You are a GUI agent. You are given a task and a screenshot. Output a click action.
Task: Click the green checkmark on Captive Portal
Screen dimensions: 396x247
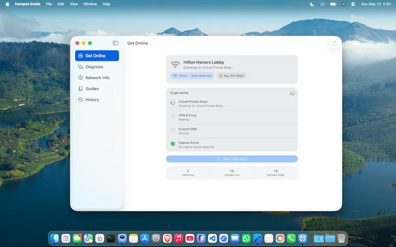click(x=173, y=144)
